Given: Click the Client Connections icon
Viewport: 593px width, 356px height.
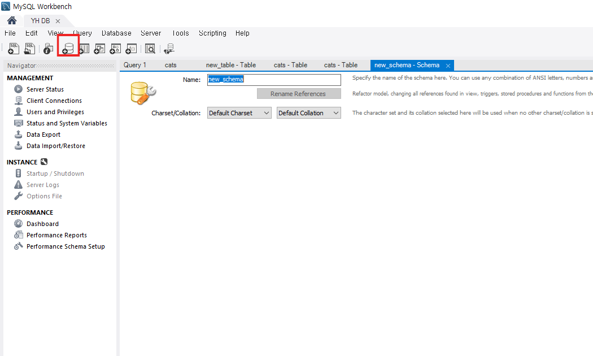Looking at the screenshot, I should 18,100.
